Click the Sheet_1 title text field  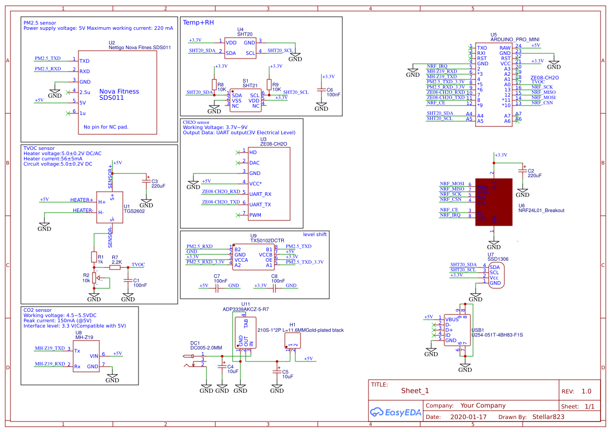click(414, 390)
